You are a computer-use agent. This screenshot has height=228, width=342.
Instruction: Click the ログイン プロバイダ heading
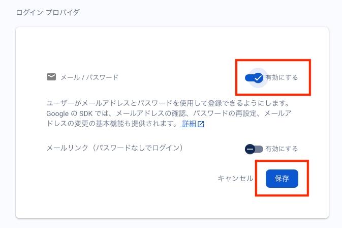pyautogui.click(x=48, y=12)
